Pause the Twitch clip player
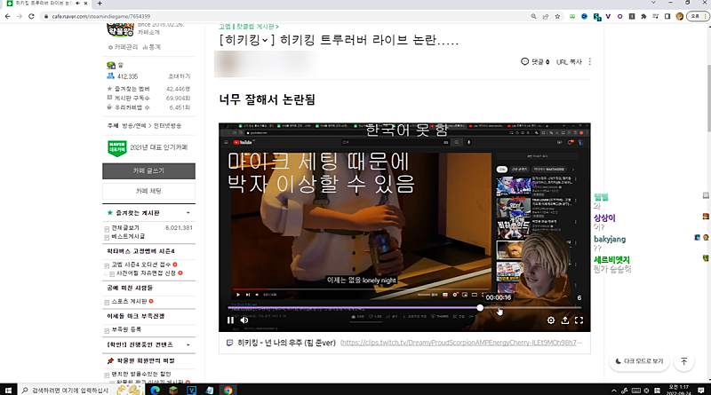Screen dimensions: 711x395 (x=230, y=320)
